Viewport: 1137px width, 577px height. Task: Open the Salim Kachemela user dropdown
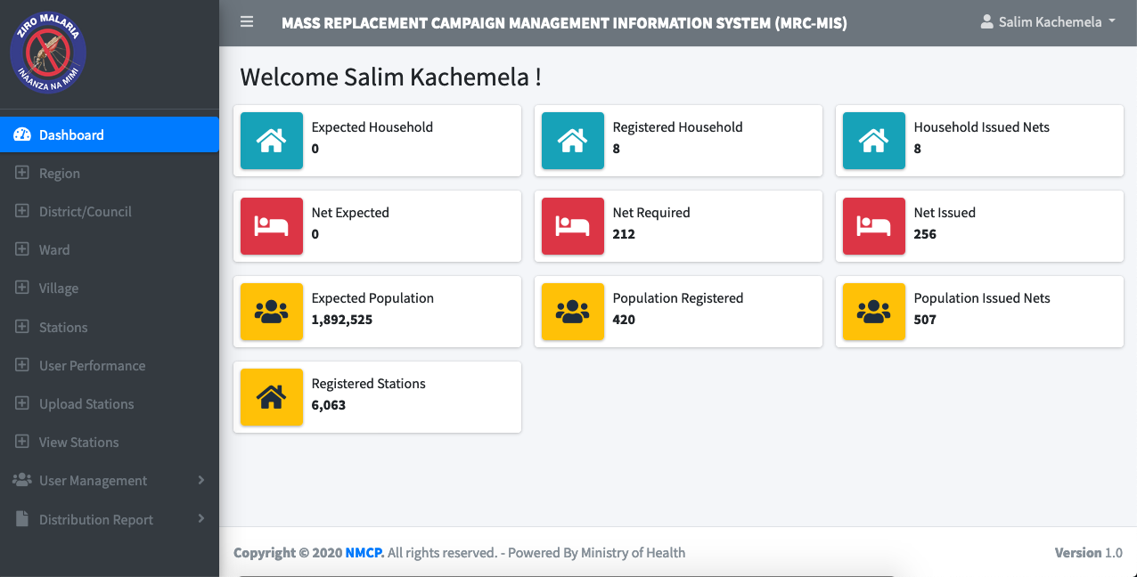pos(1048,22)
